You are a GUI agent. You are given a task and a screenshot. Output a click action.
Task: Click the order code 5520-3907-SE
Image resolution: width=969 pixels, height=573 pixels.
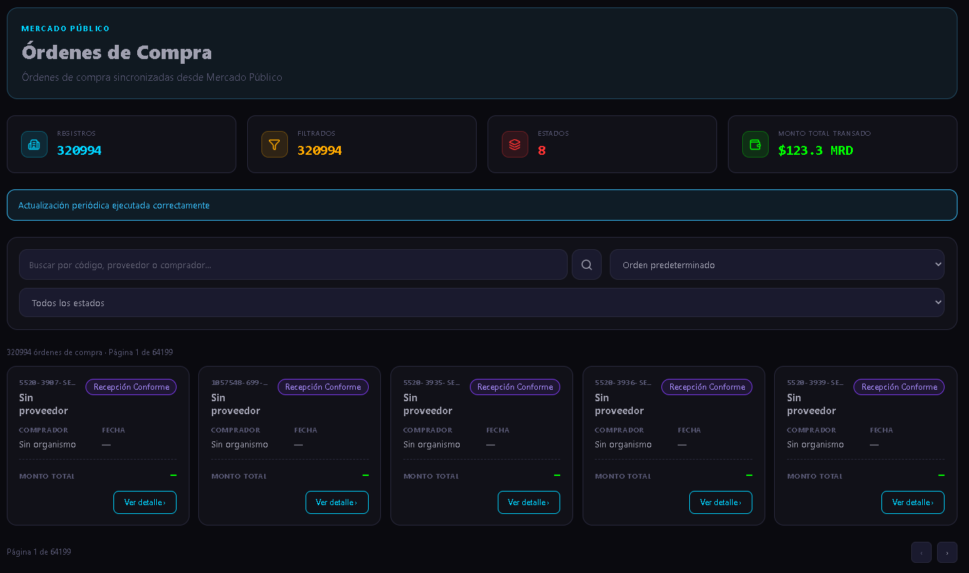[48, 383]
